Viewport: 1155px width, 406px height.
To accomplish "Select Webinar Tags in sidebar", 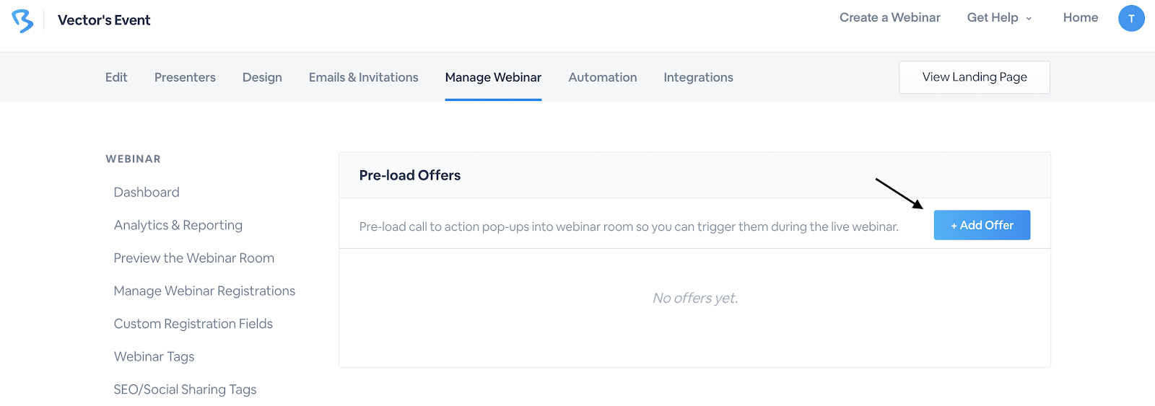I will (154, 356).
